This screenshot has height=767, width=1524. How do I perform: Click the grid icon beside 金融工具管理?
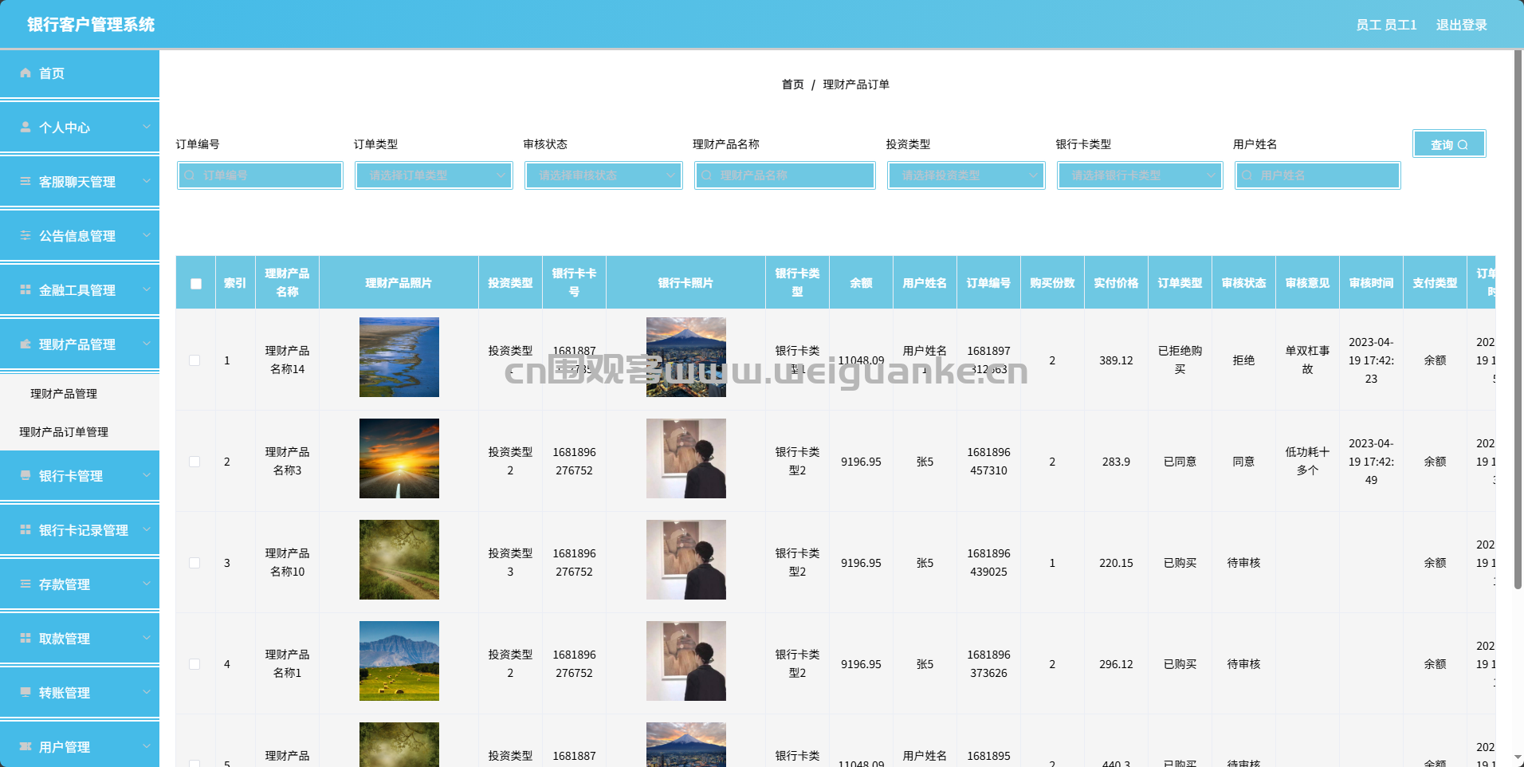click(26, 289)
